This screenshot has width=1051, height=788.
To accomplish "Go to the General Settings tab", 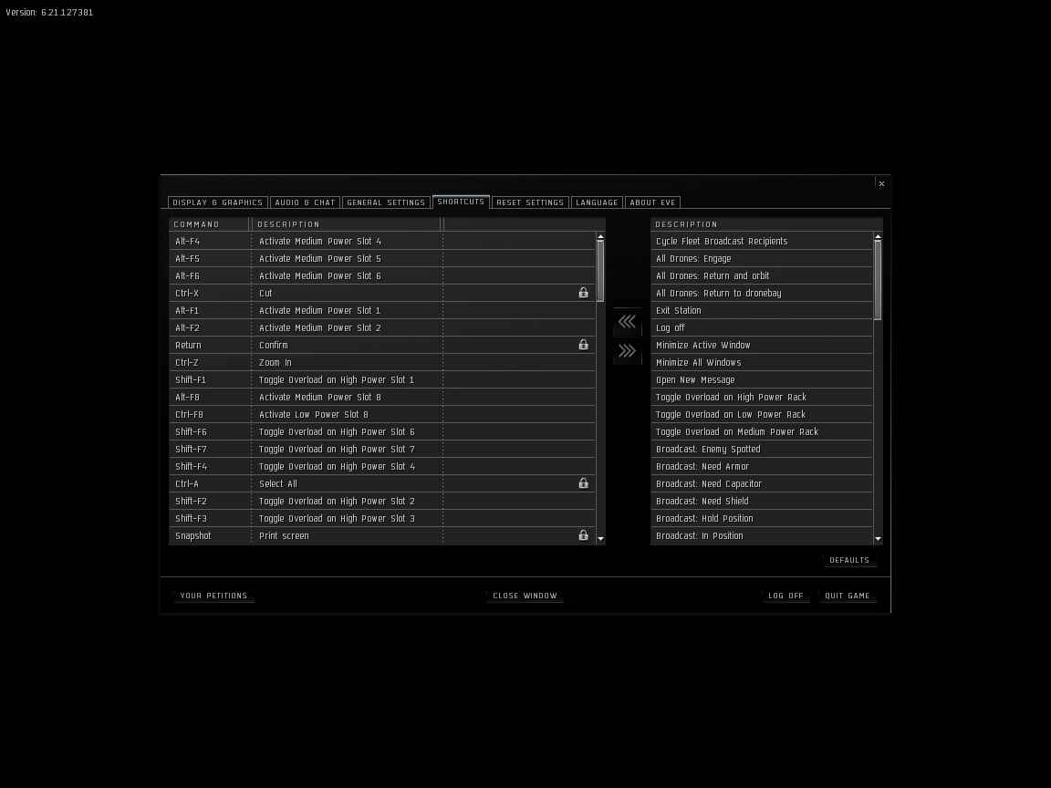I will [x=386, y=202].
